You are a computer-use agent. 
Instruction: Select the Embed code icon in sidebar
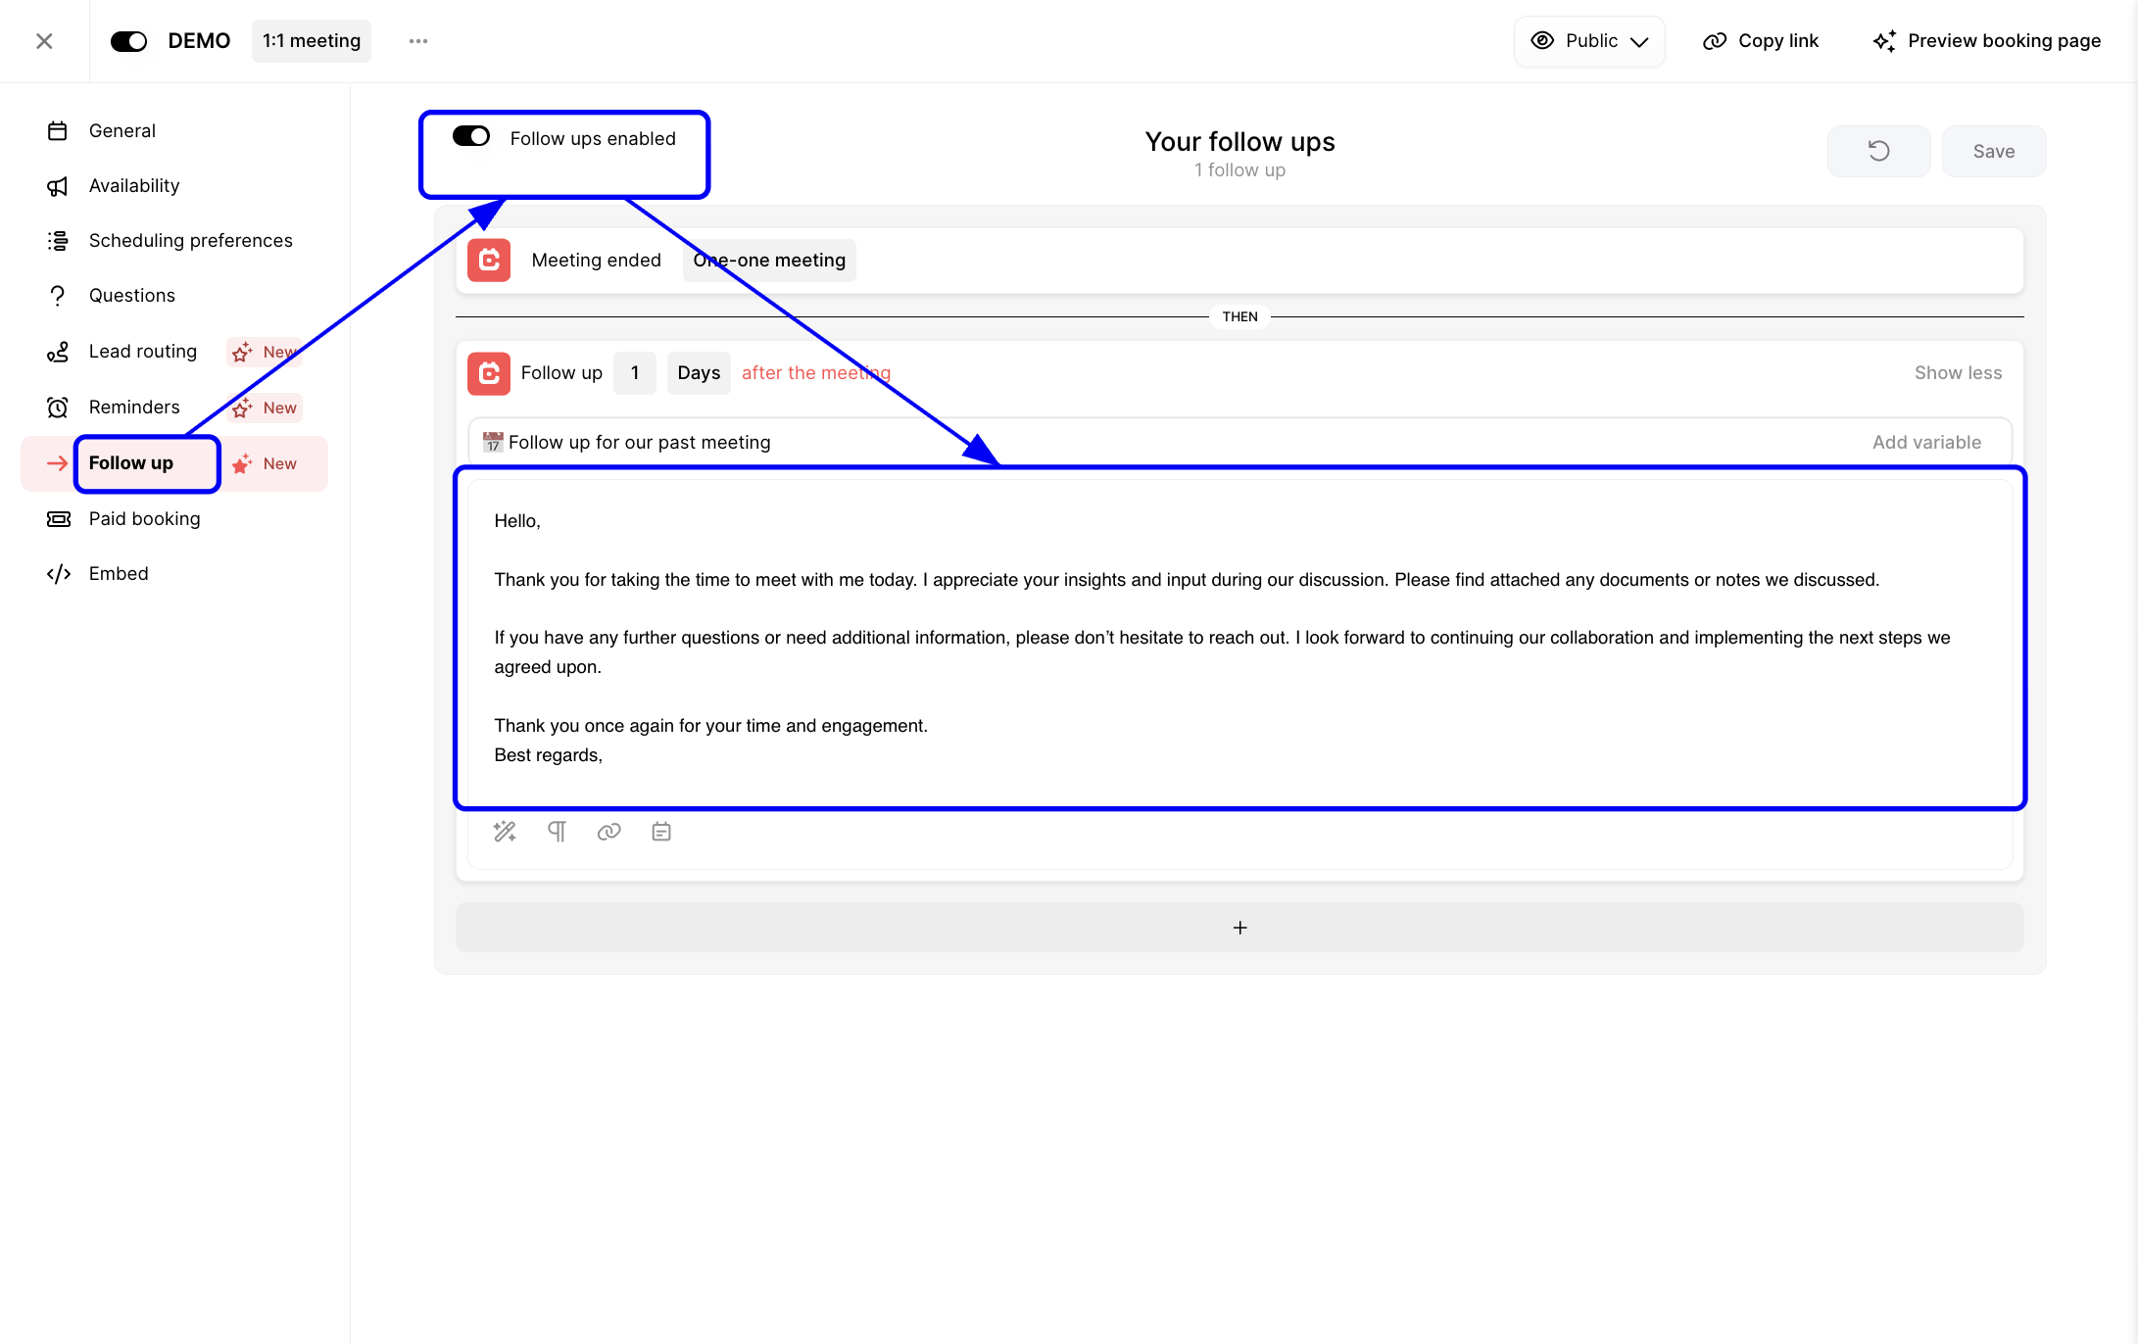coord(58,574)
